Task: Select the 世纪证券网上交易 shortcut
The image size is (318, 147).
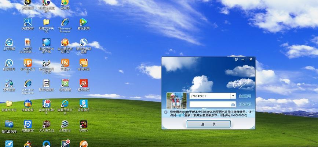Action: 47,66
